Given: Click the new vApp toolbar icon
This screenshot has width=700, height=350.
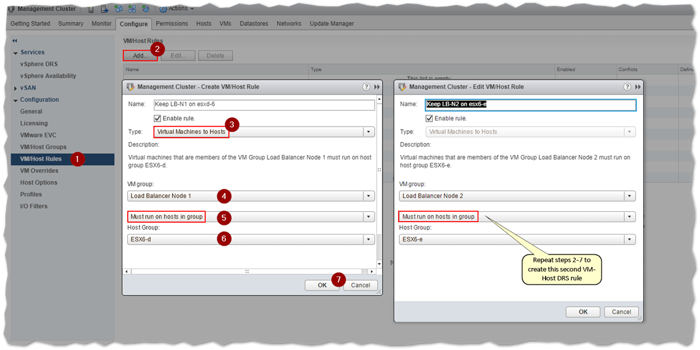Looking at the screenshot, I should click(132, 9).
